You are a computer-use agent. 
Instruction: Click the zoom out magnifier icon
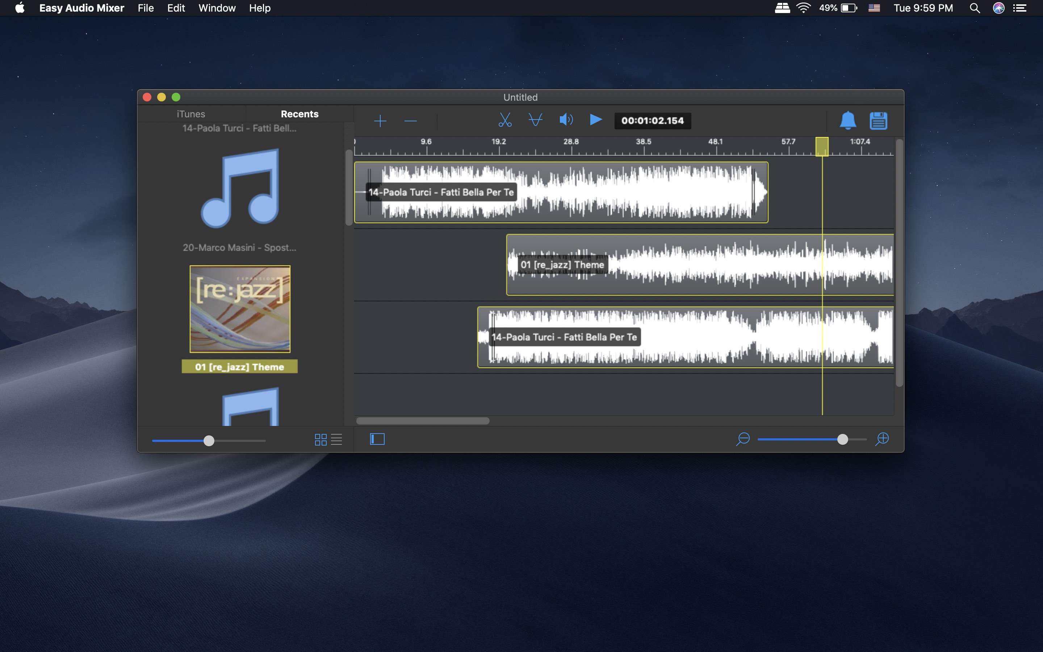(x=743, y=439)
